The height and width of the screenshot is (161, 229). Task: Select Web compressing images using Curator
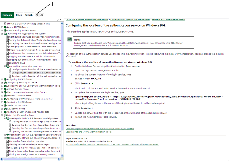click(27, 92)
